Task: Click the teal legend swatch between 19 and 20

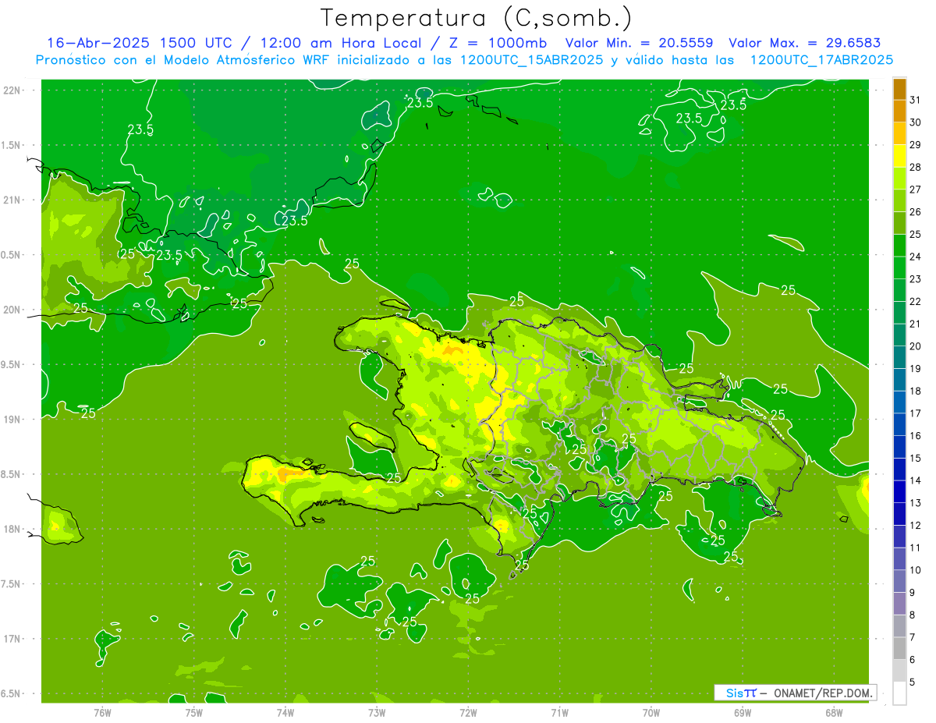Action: coord(899,357)
